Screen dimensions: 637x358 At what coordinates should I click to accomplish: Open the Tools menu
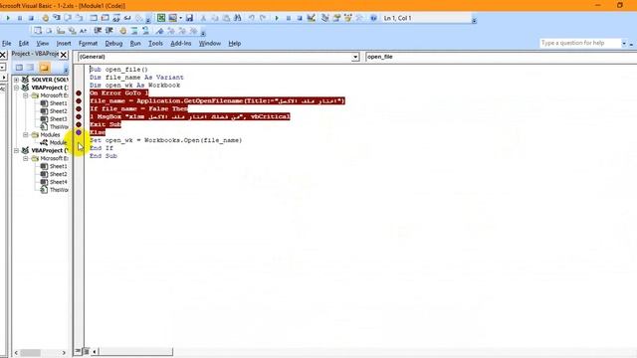pos(155,44)
